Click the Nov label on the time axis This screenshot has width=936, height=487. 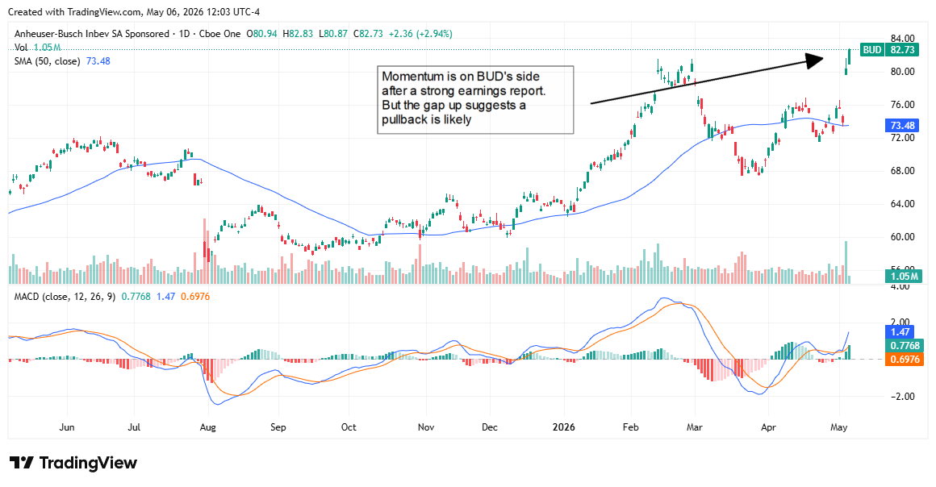click(x=426, y=427)
